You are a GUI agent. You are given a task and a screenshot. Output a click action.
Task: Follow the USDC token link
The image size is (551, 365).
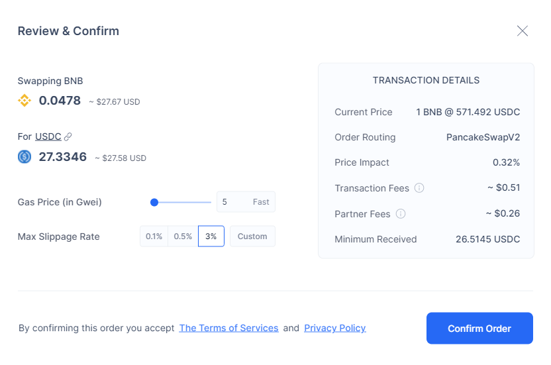48,136
